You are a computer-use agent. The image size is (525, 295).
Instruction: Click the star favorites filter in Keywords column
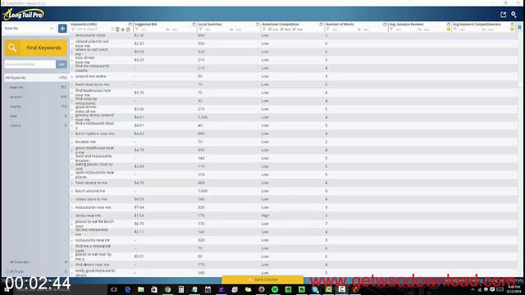(x=123, y=29)
